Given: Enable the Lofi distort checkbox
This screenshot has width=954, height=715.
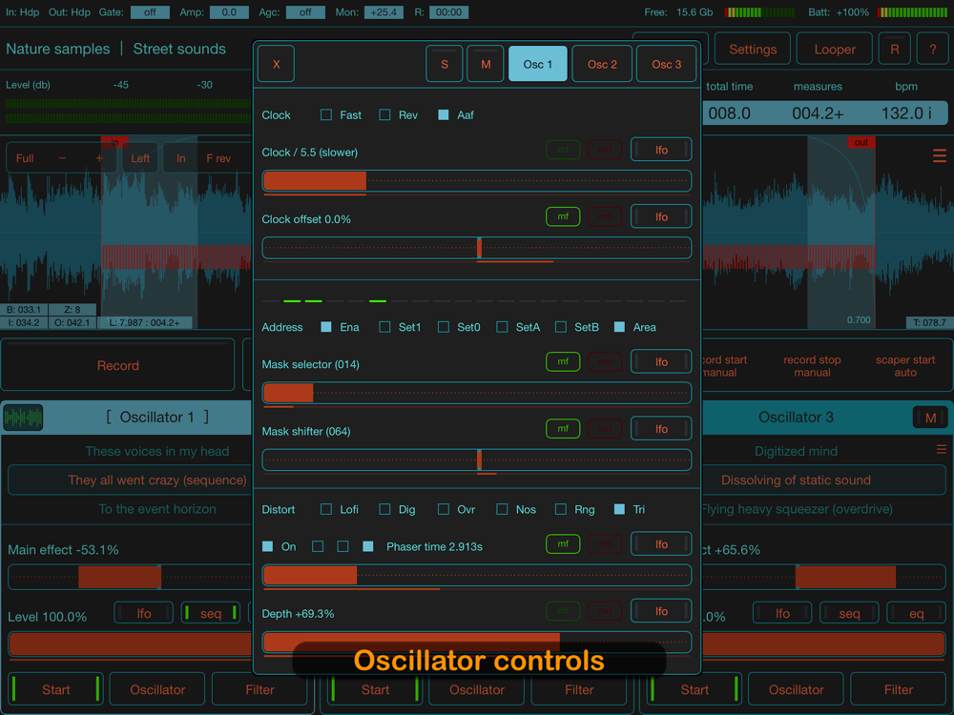Looking at the screenshot, I should coord(326,510).
